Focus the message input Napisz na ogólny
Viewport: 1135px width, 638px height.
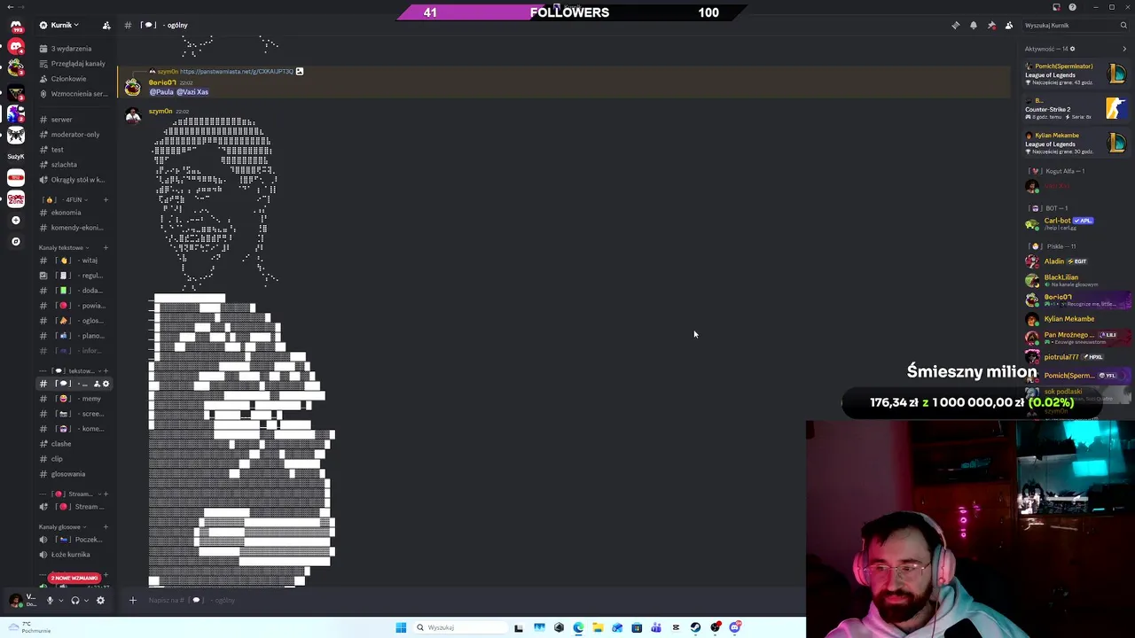(461, 600)
